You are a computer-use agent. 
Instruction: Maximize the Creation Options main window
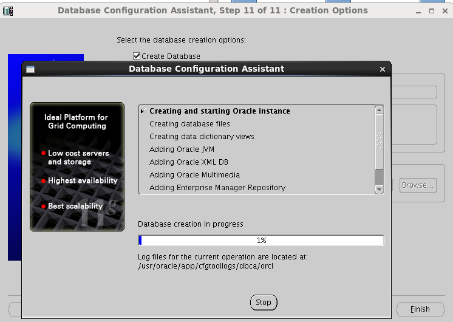(x=432, y=12)
